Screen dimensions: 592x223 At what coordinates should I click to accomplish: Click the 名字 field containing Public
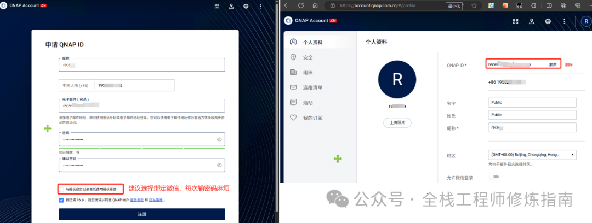(x=532, y=102)
